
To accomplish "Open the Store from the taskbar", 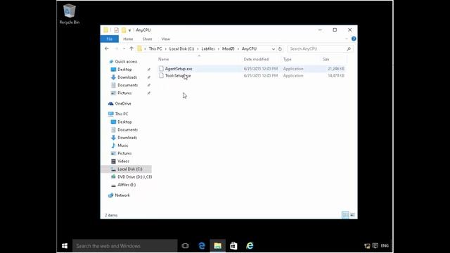I will click(x=233, y=246).
